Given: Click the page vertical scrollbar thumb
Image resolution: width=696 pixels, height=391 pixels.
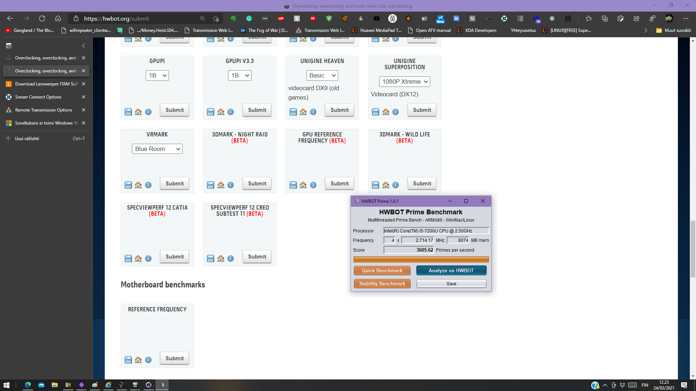Looking at the screenshot, I should coord(693,249).
